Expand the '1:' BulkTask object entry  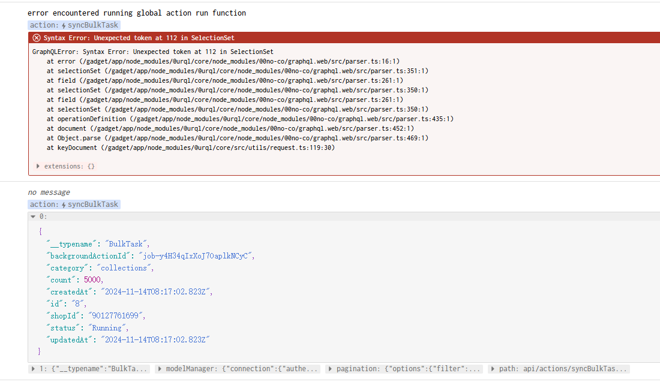tap(33, 369)
